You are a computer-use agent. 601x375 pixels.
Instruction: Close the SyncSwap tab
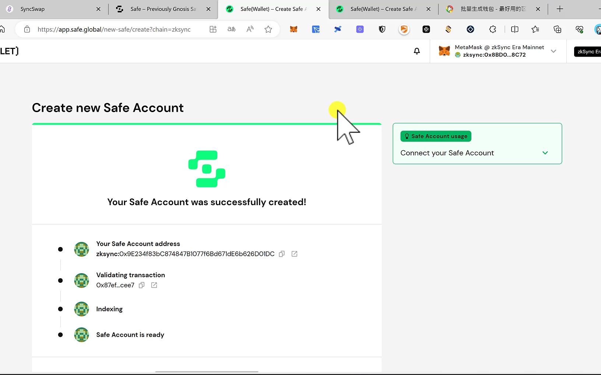(98, 9)
